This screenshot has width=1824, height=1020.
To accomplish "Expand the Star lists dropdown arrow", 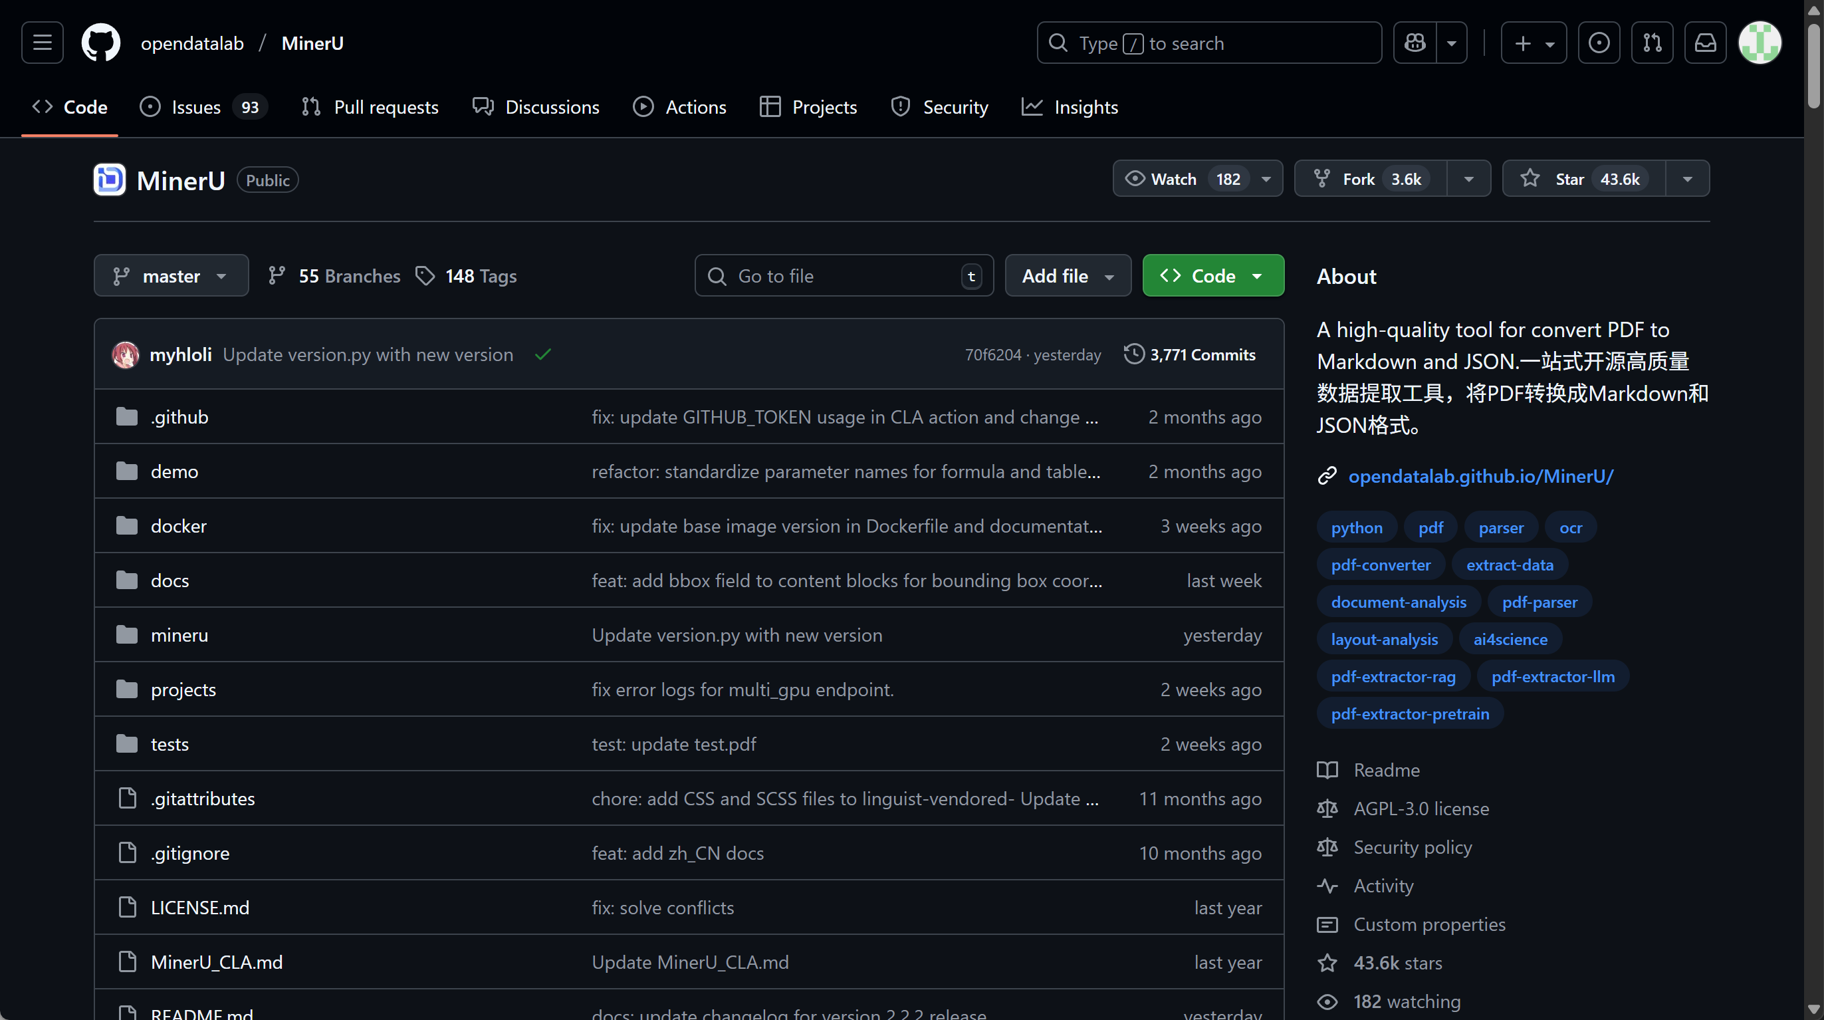I will pyautogui.click(x=1687, y=180).
